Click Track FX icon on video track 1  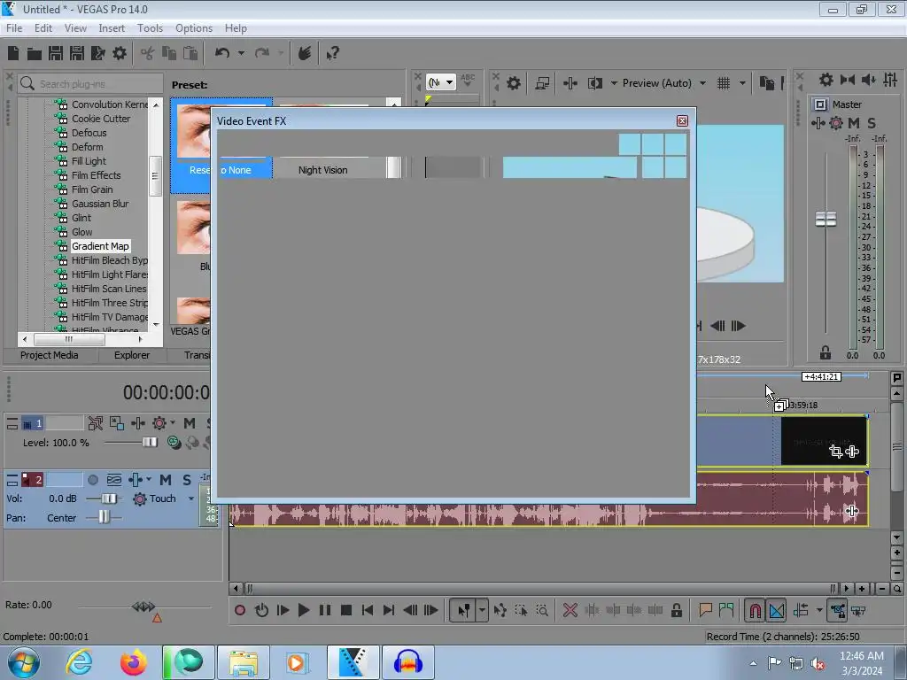(x=137, y=423)
